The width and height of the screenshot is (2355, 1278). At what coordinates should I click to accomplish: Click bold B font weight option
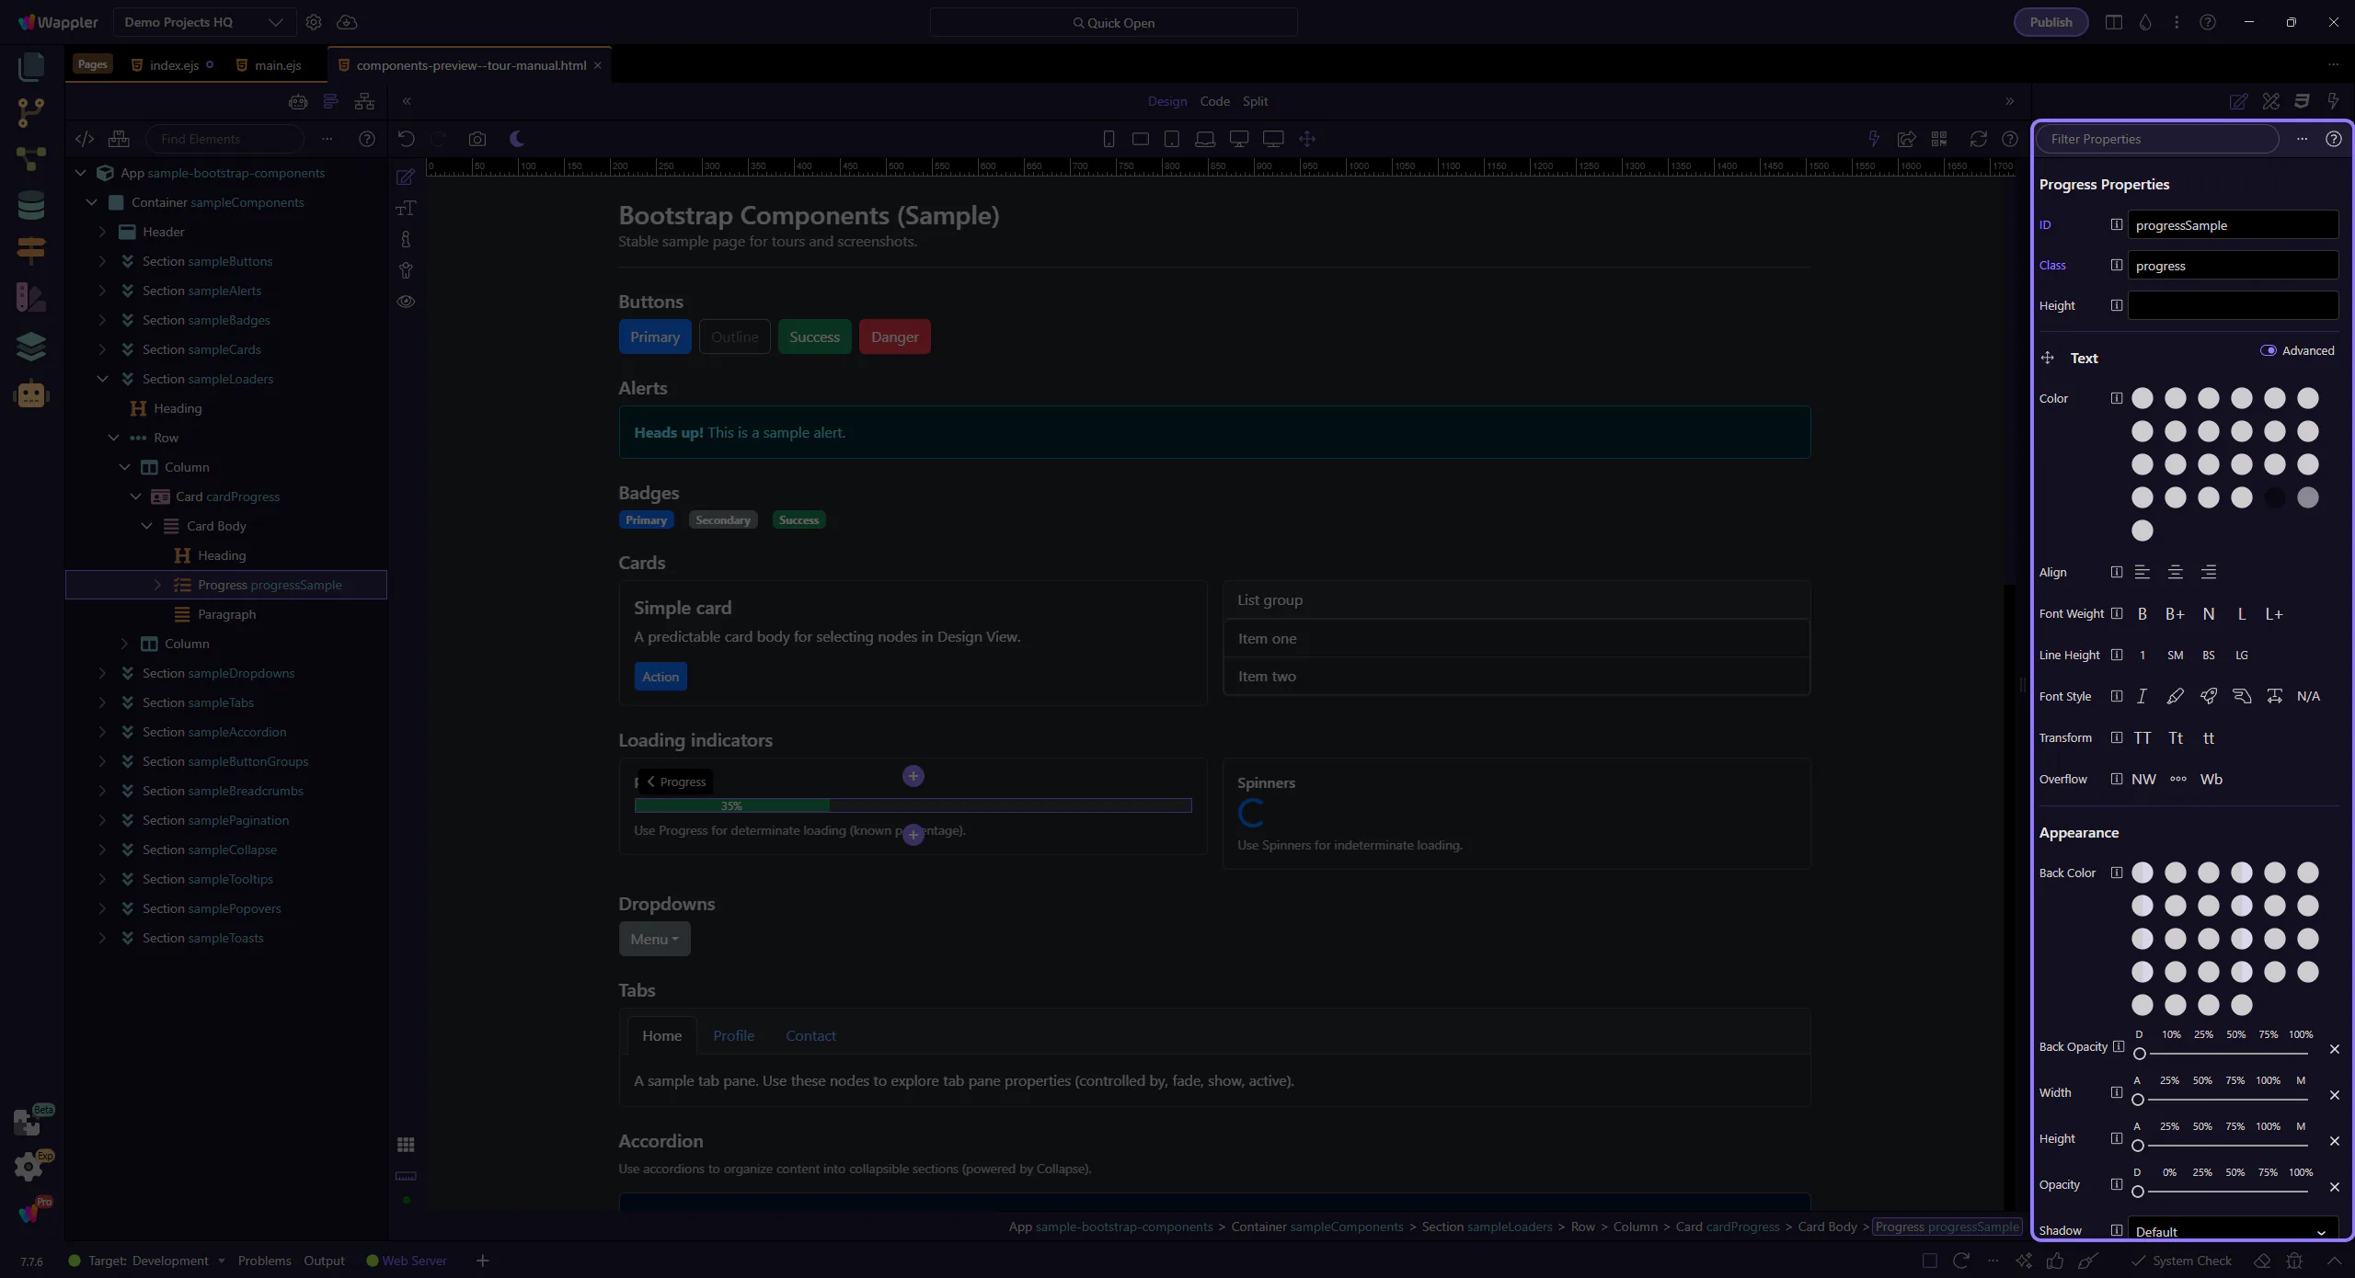(x=2142, y=614)
